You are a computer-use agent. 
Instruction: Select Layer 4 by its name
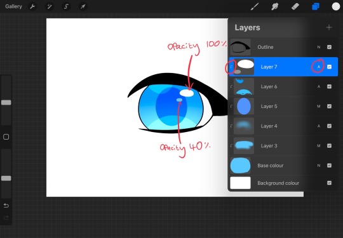pos(269,126)
